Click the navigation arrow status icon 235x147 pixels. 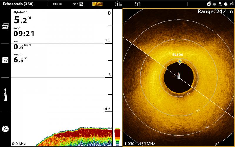coord(226,4)
